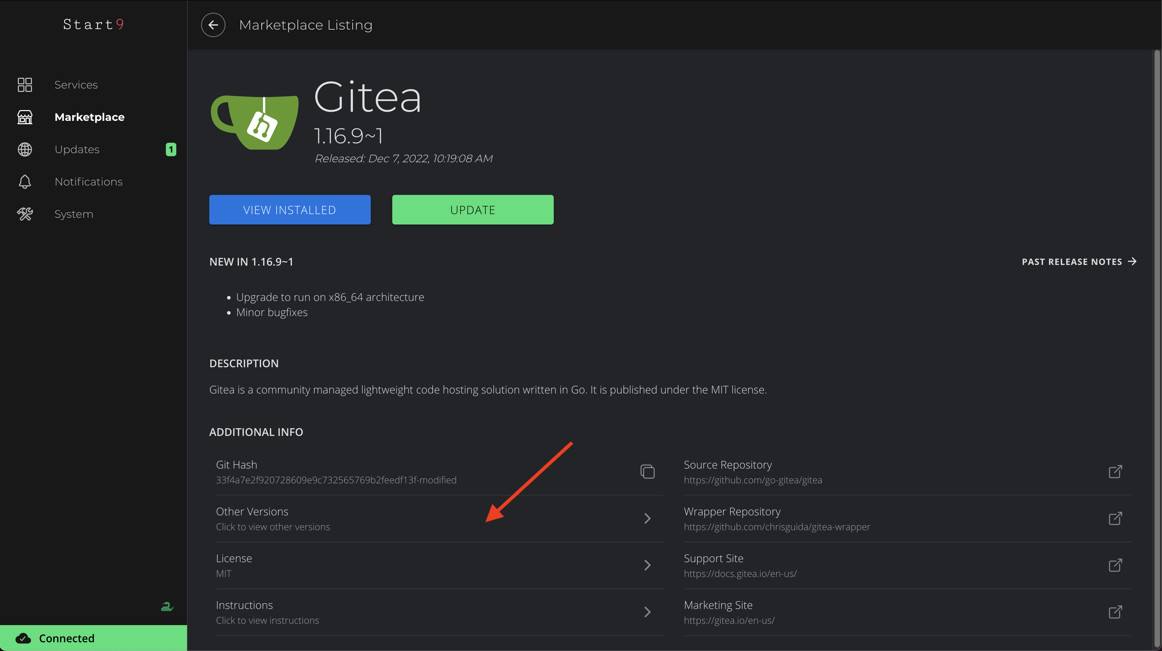This screenshot has width=1162, height=651.
Task: Click the Updates count badge
Action: pos(171,149)
